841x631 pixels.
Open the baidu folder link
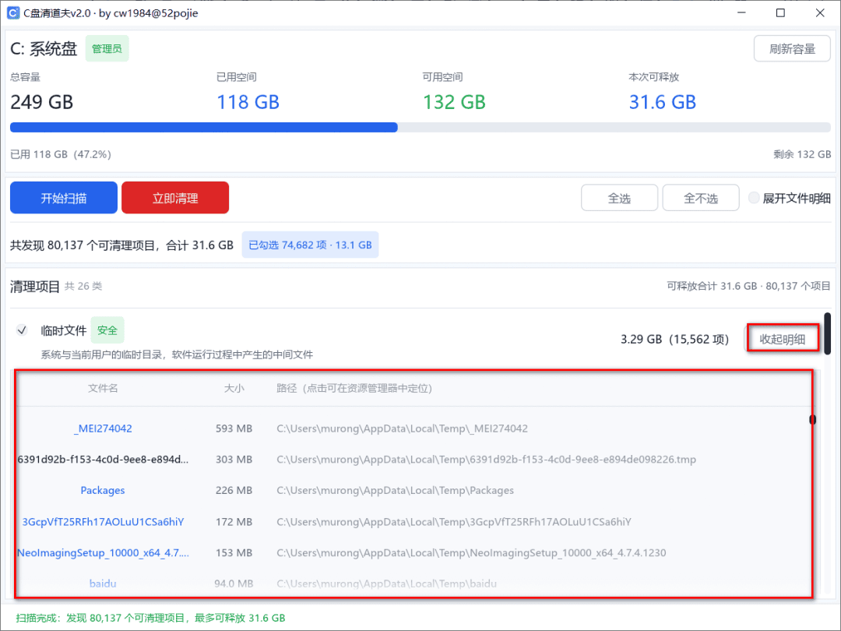[103, 583]
